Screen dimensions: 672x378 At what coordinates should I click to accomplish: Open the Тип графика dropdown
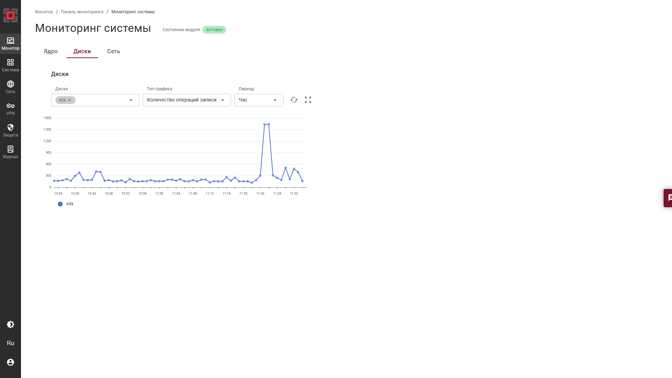tap(187, 100)
